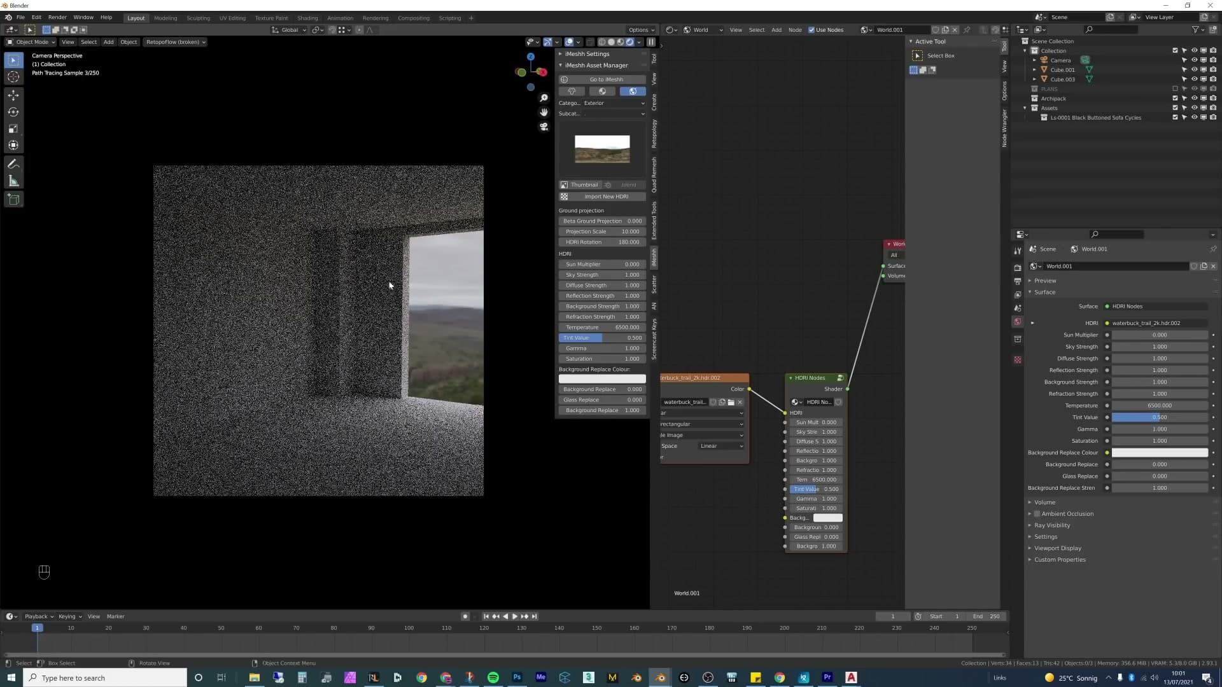1222x687 pixels.
Task: Jump to the timeline start frame
Action: [486, 616]
